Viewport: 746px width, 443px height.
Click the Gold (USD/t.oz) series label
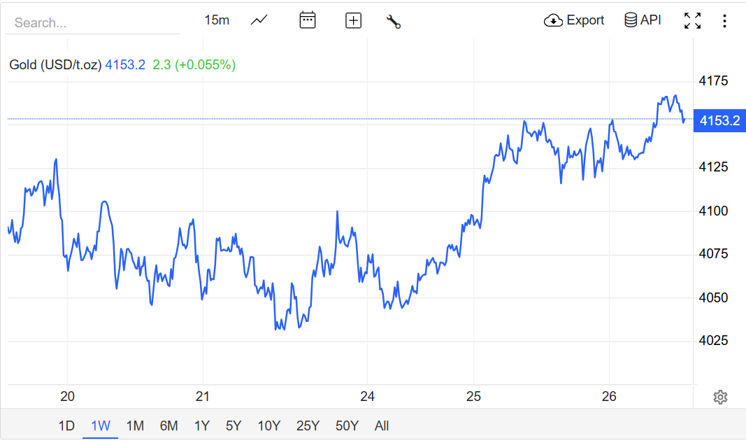click(x=56, y=65)
